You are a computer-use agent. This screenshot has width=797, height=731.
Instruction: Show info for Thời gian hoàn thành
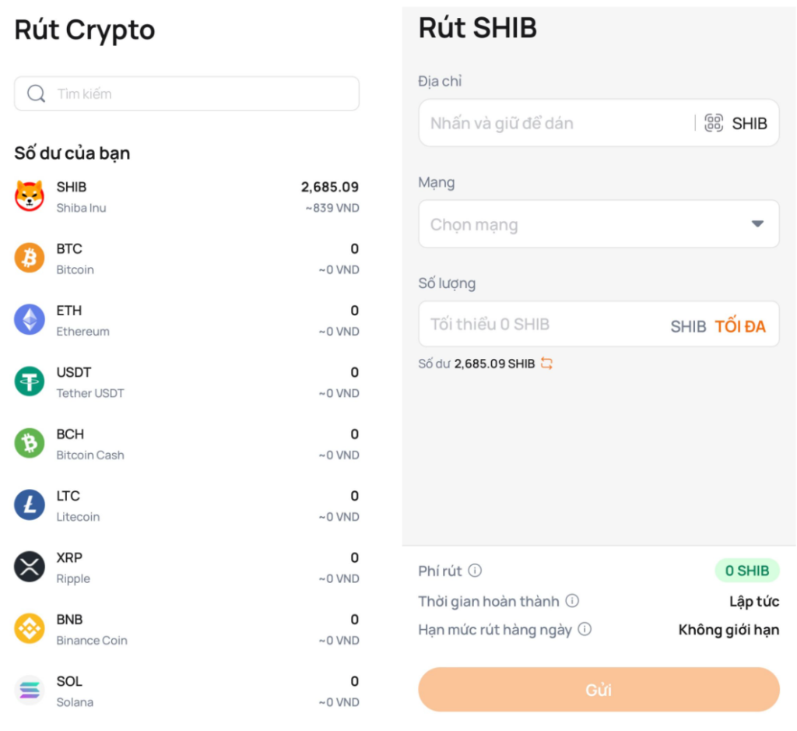tap(572, 601)
